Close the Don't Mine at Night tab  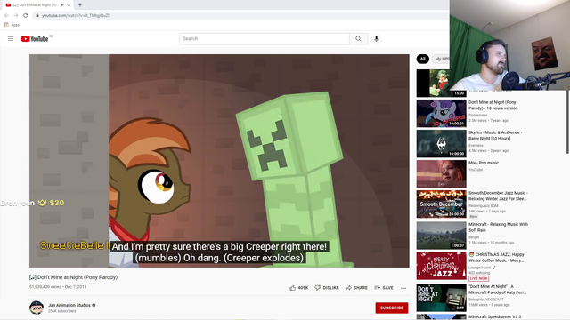point(69,5)
